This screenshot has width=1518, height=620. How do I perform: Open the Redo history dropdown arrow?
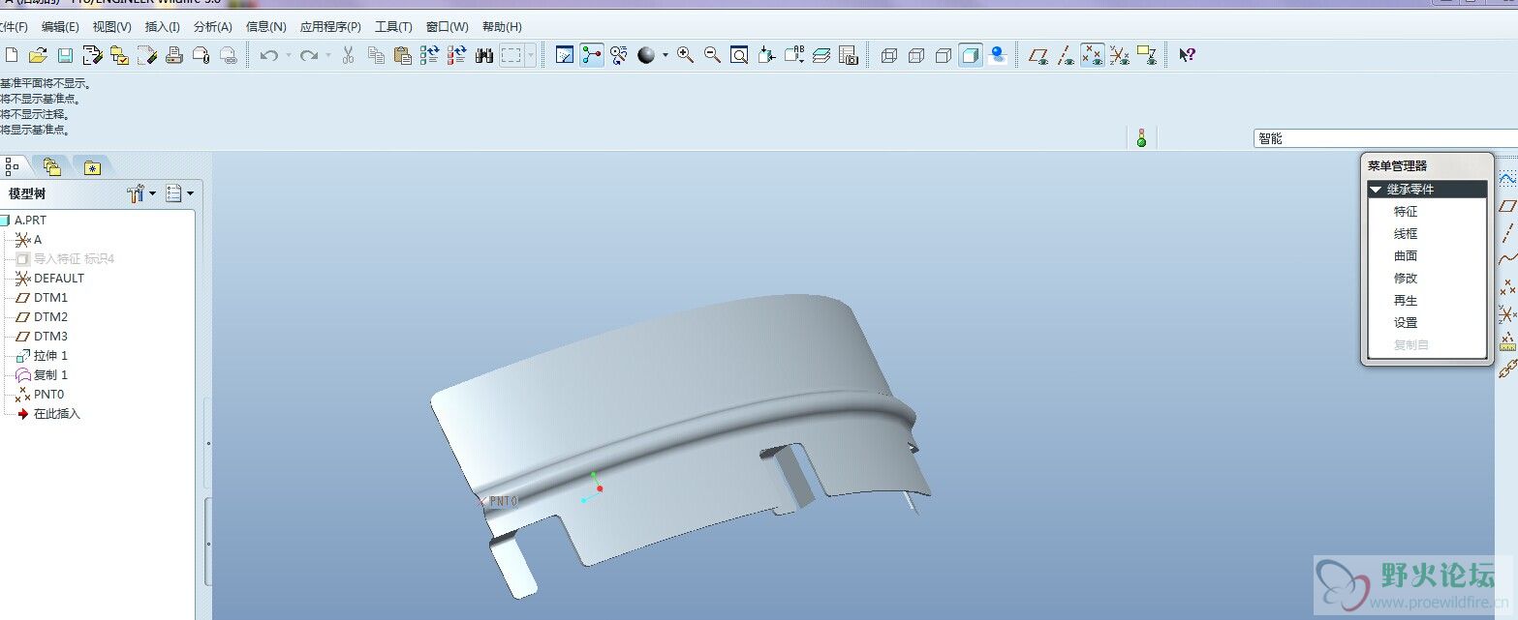[x=327, y=55]
